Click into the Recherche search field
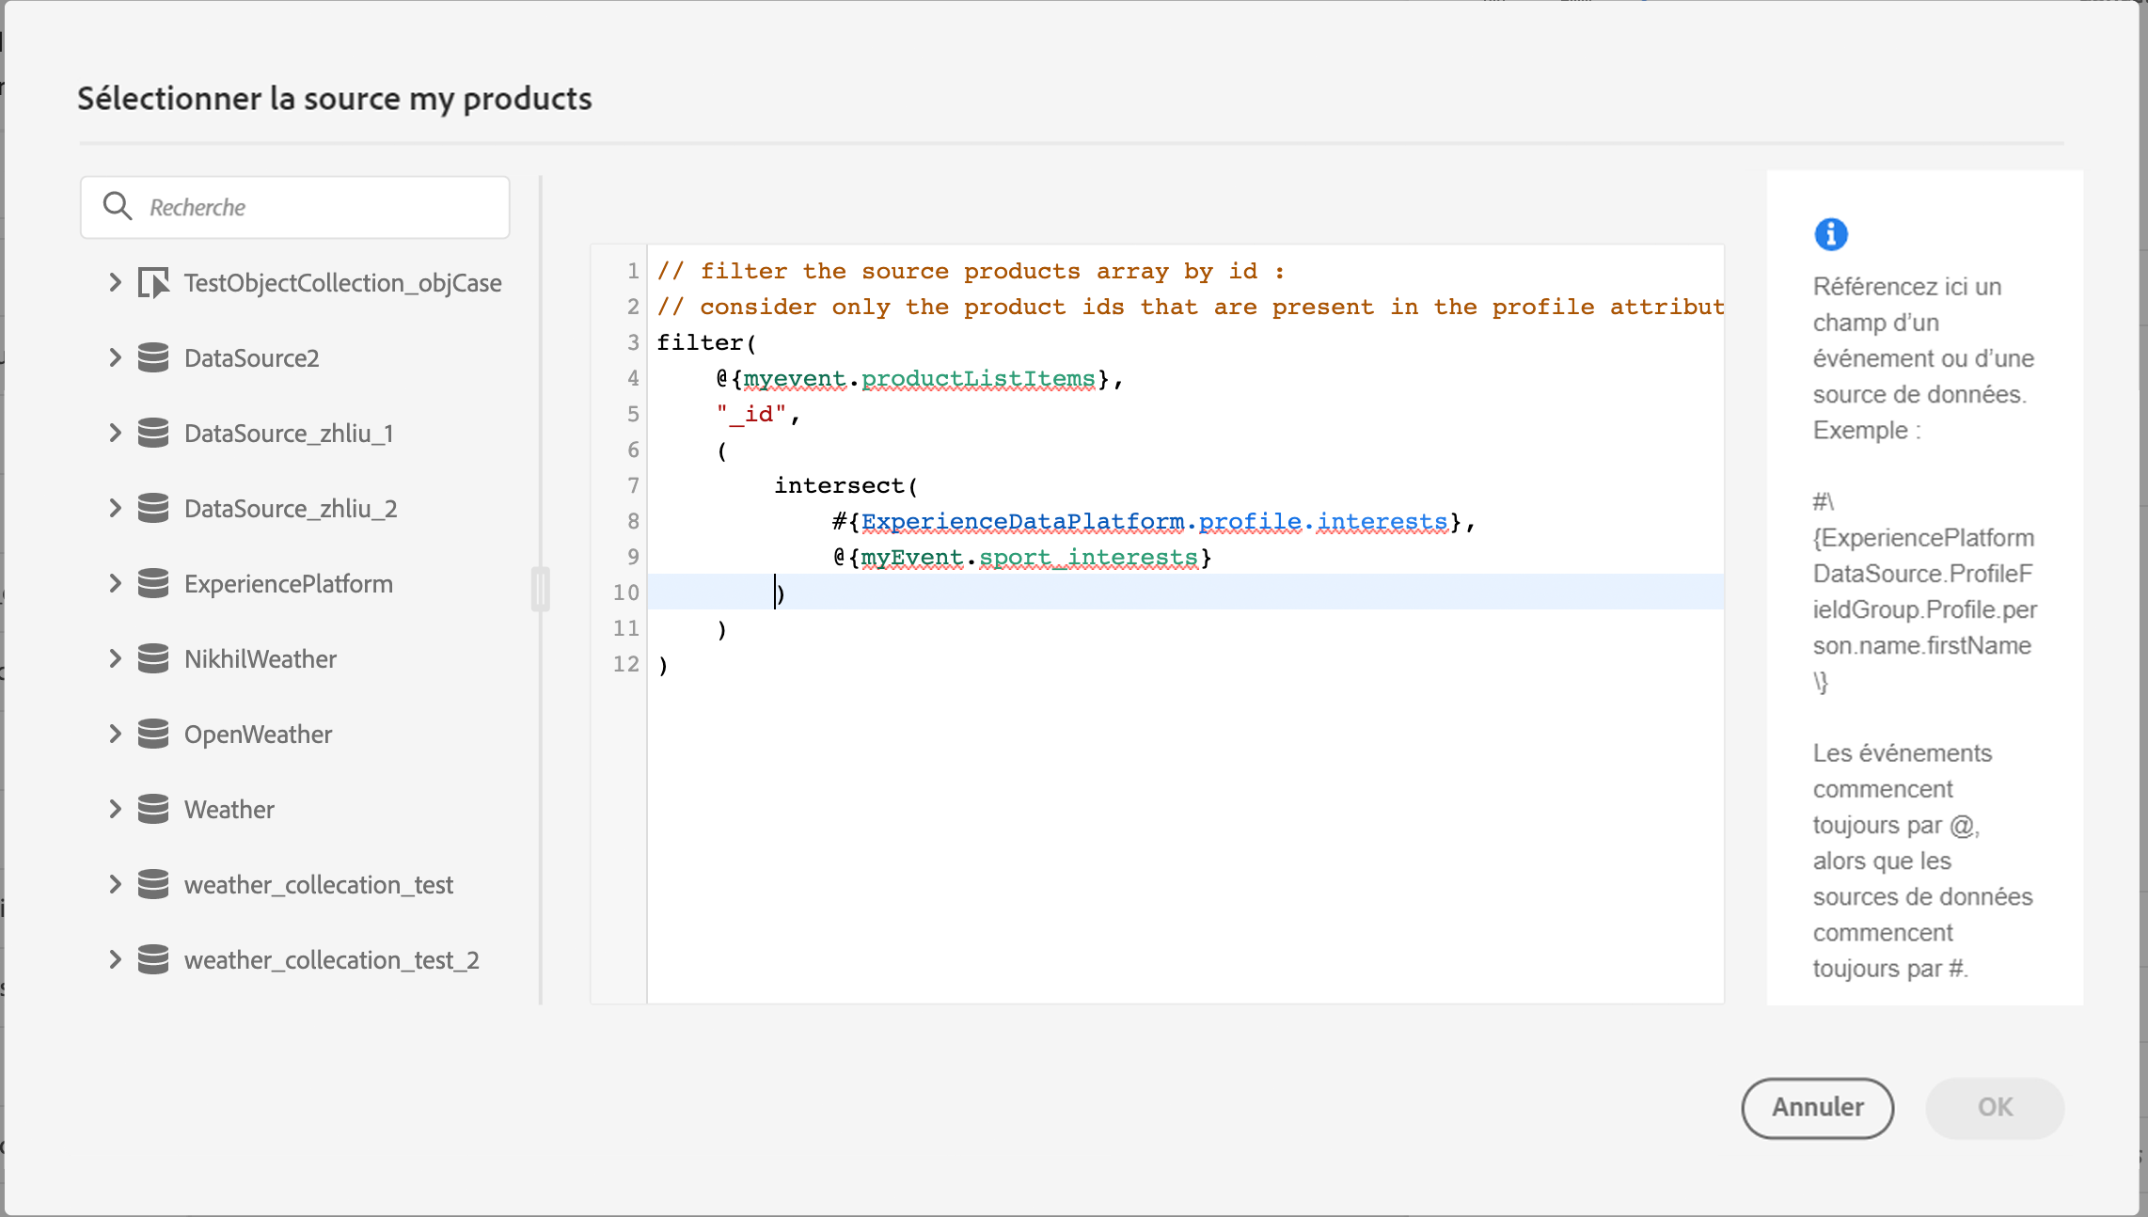2148x1217 pixels. (320, 207)
